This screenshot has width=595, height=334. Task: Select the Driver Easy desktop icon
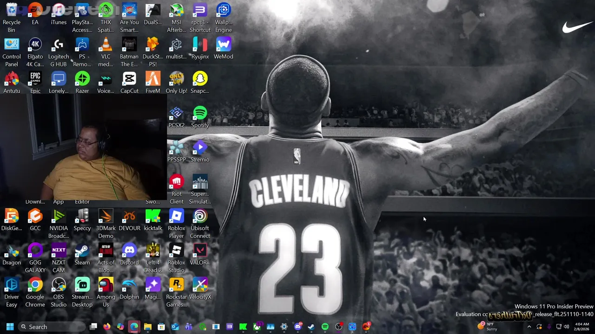[12, 292]
